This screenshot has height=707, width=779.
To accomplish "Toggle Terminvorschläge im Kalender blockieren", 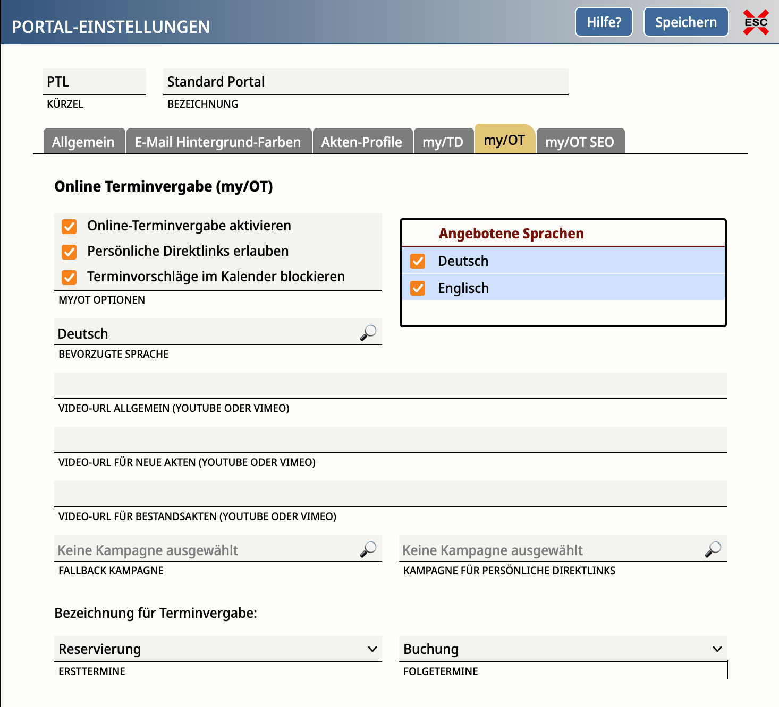I will [69, 277].
